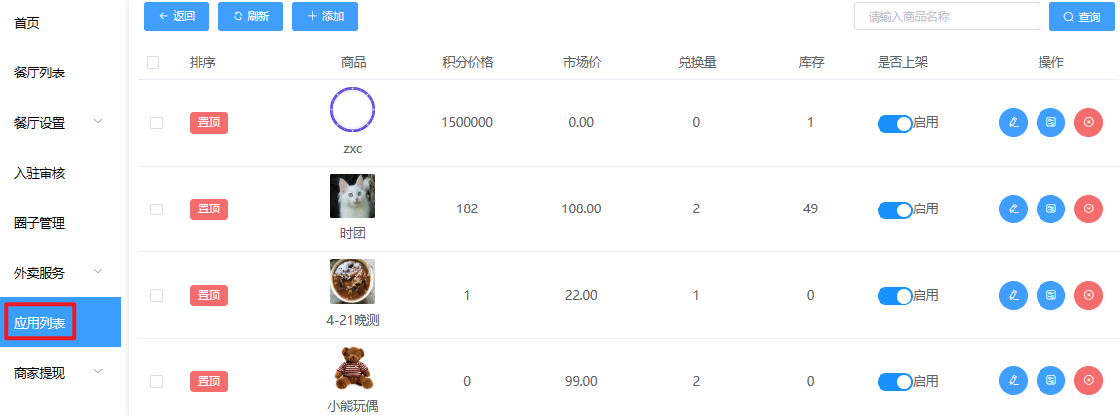Check the row checkbox for 4-21晚测

pyautogui.click(x=156, y=295)
